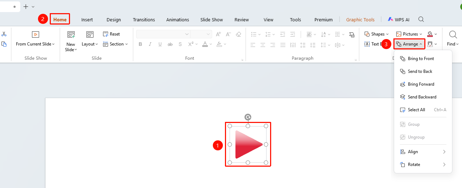The height and width of the screenshot is (188, 462).
Task: Click the search magnifier icon beside WPS AI
Action: click(x=421, y=20)
